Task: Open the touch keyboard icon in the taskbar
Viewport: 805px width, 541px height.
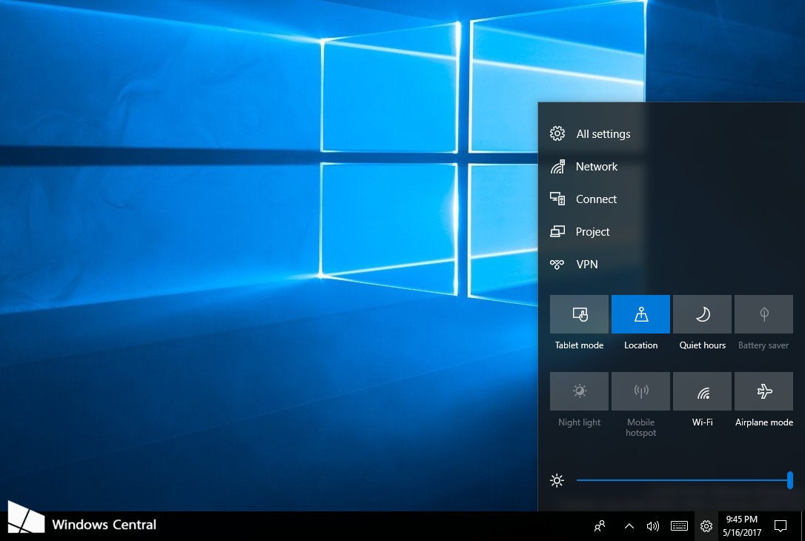Action: (679, 526)
